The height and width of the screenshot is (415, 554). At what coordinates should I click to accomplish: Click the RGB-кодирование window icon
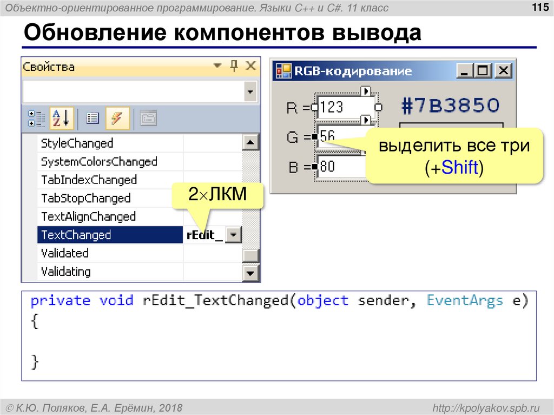pyautogui.click(x=283, y=71)
